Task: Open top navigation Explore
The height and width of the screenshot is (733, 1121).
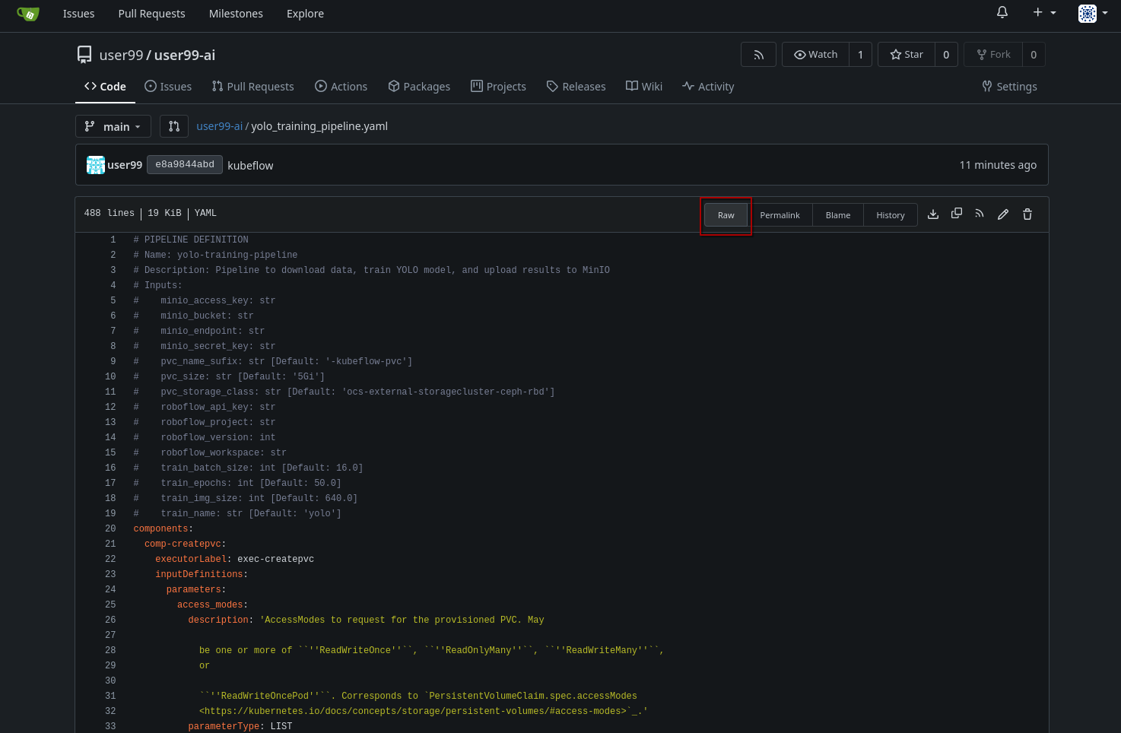Action: pyautogui.click(x=305, y=14)
